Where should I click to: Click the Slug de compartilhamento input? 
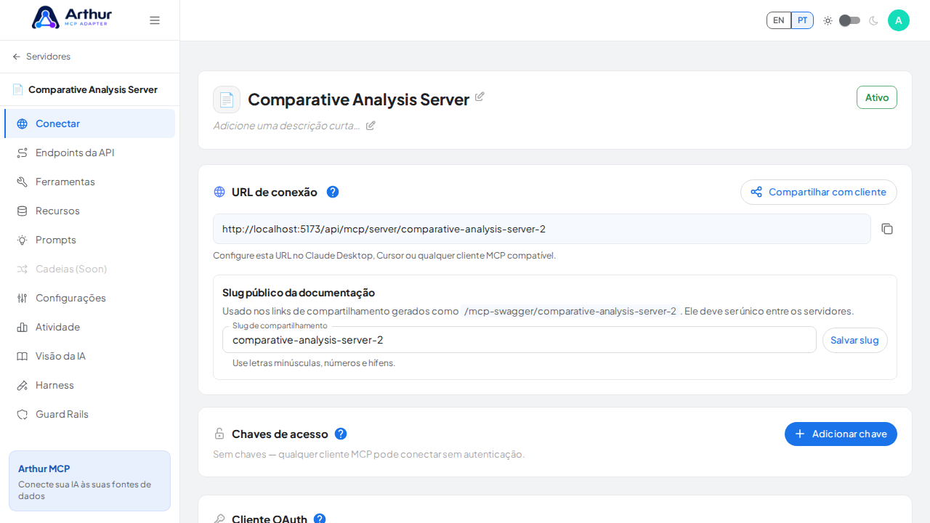pos(519,340)
